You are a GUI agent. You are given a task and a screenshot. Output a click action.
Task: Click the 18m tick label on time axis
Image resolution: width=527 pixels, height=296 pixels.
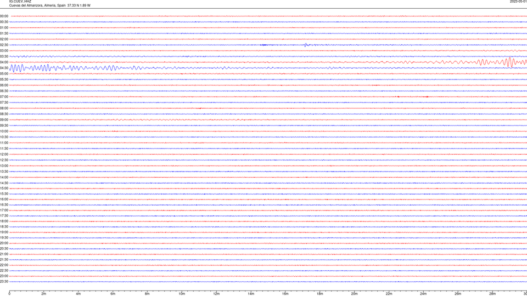coord(320,294)
